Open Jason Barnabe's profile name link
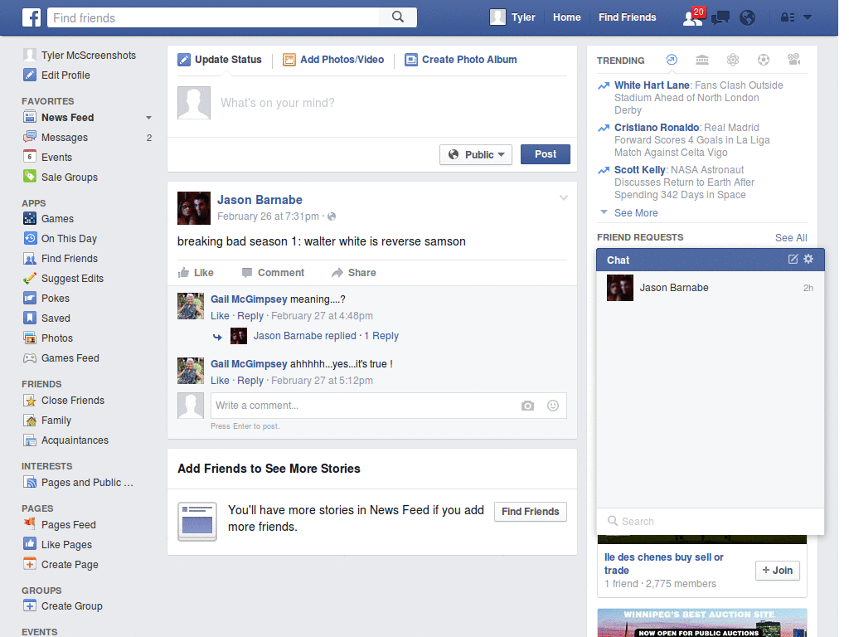The image size is (849, 637). click(260, 200)
